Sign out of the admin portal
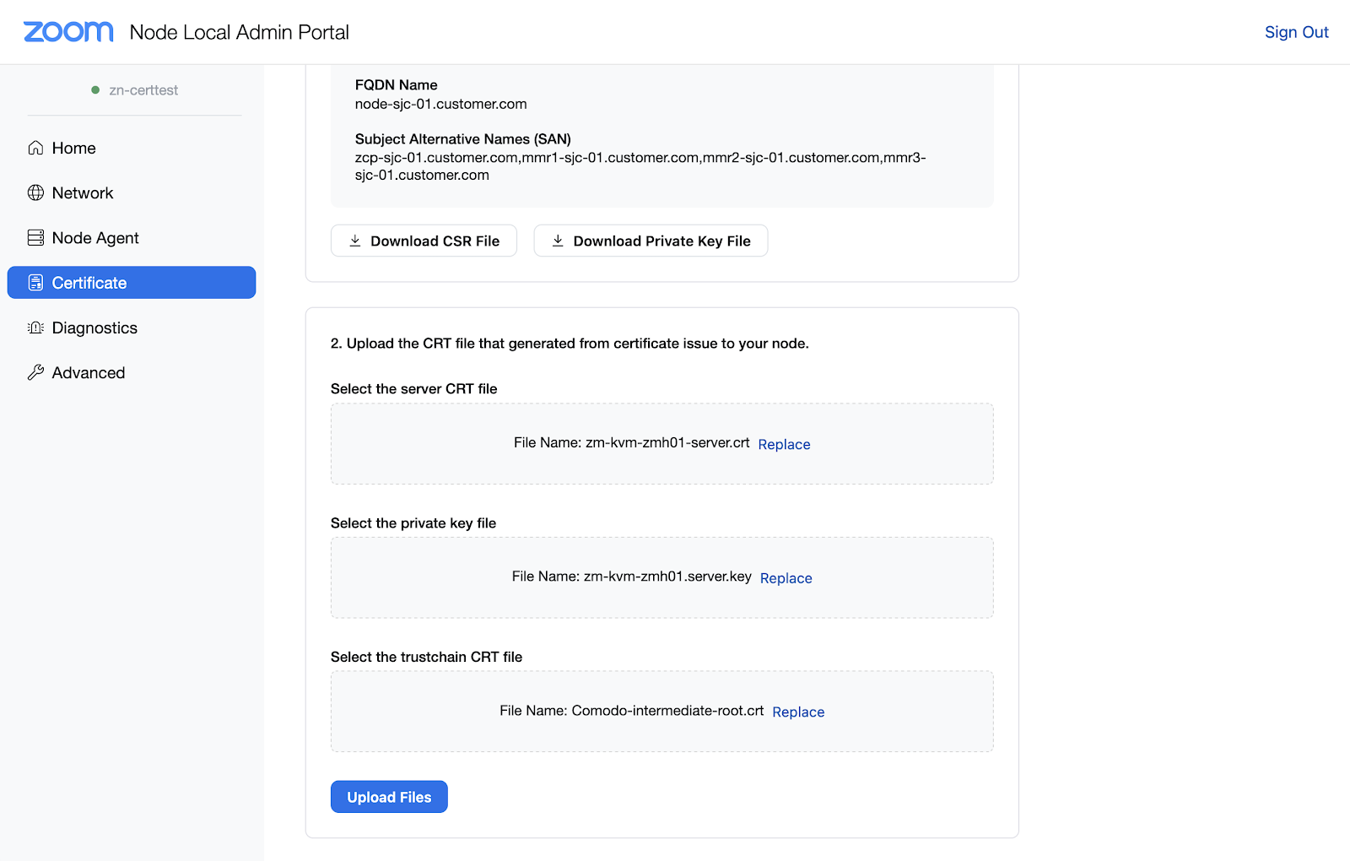 [x=1296, y=32]
